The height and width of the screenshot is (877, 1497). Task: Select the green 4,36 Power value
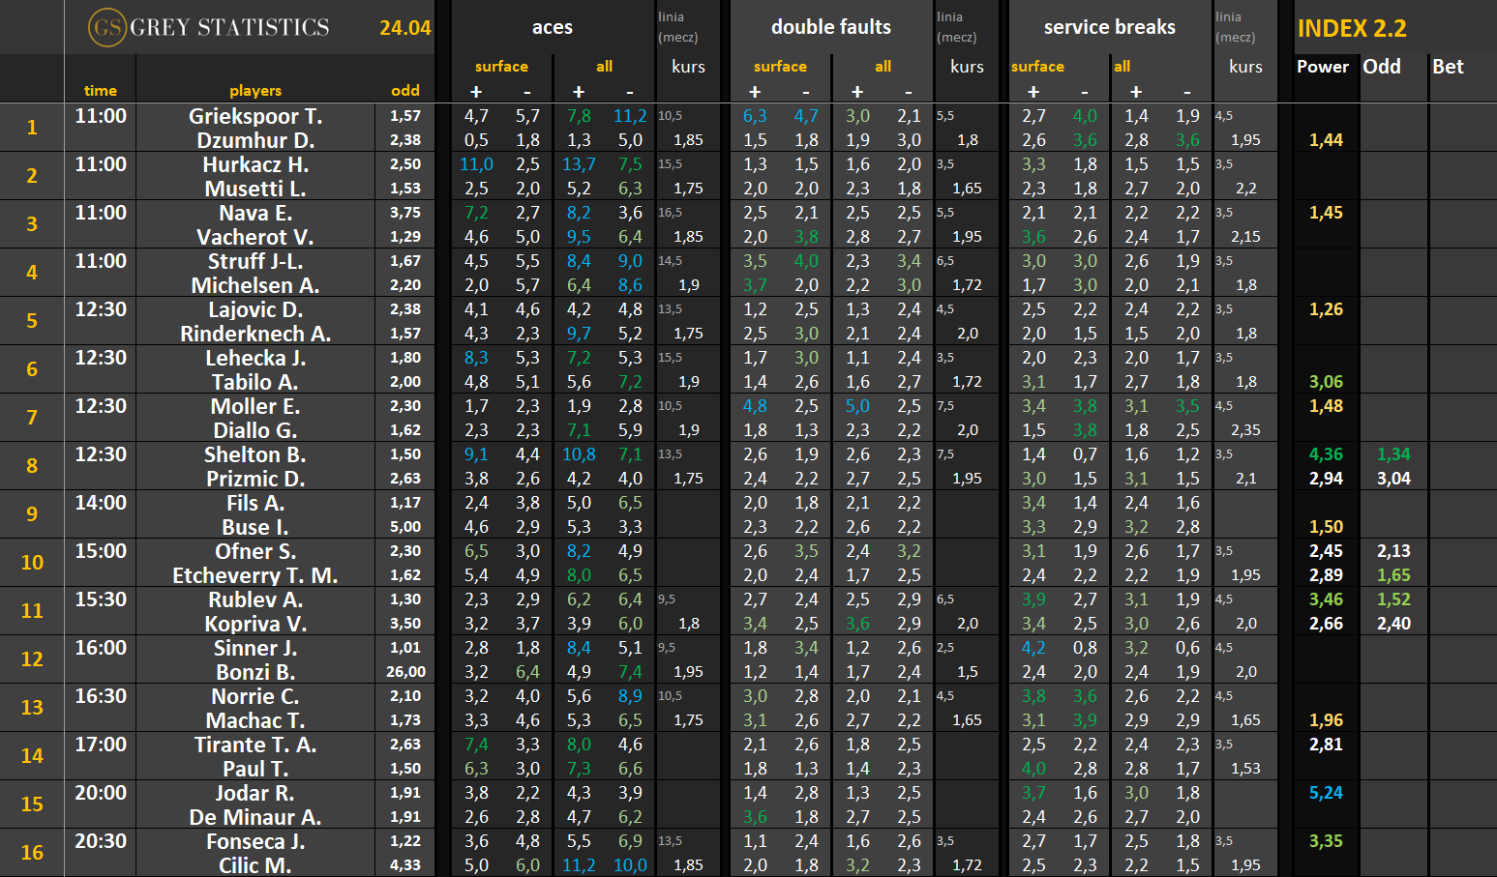(x=1326, y=454)
